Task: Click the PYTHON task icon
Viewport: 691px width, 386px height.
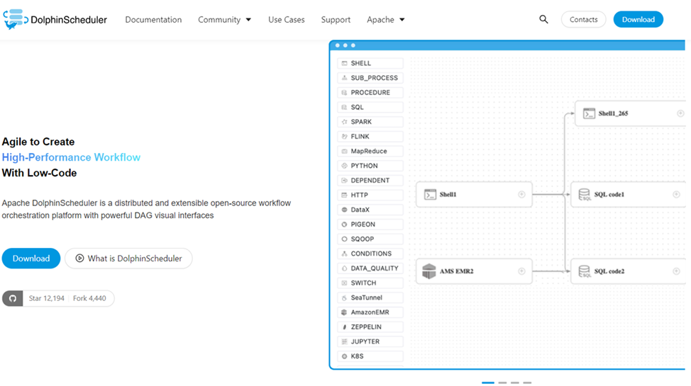Action: [x=345, y=166]
